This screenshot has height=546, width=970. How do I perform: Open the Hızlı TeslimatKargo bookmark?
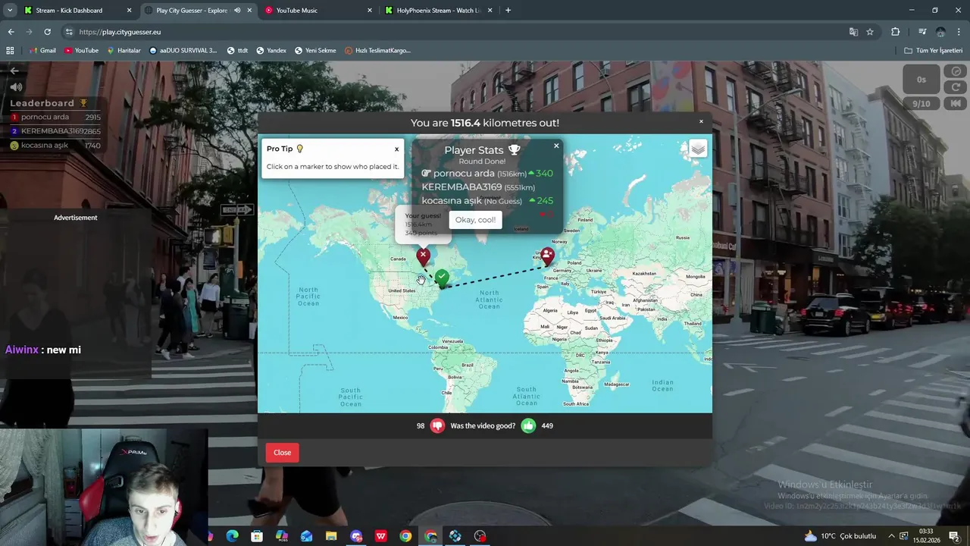377,51
